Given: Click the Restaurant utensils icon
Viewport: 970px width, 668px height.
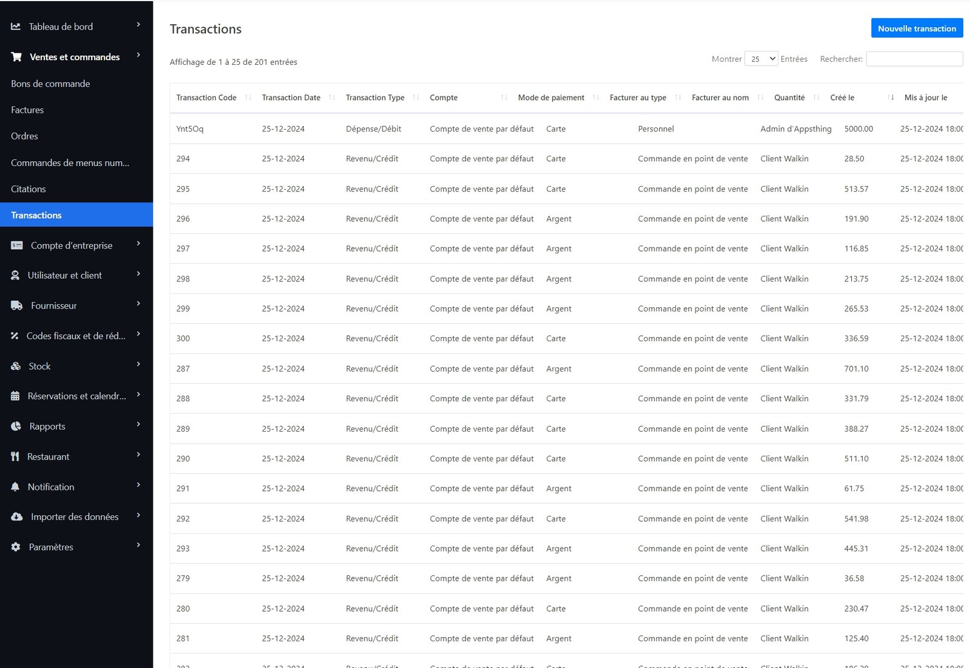Looking at the screenshot, I should (x=15, y=456).
